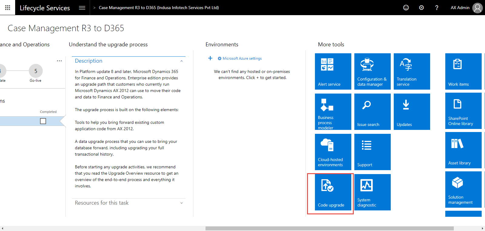
Task: Click the More tools heading
Action: [331, 45]
